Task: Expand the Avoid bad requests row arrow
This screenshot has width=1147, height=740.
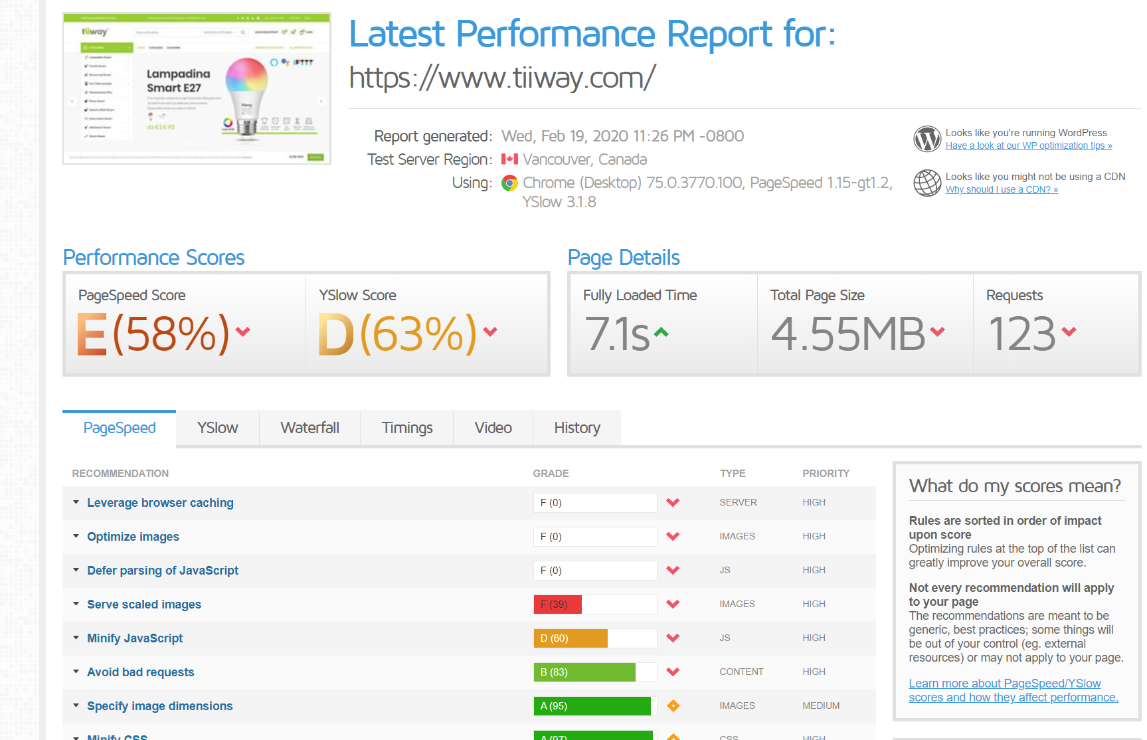Action: (76, 672)
